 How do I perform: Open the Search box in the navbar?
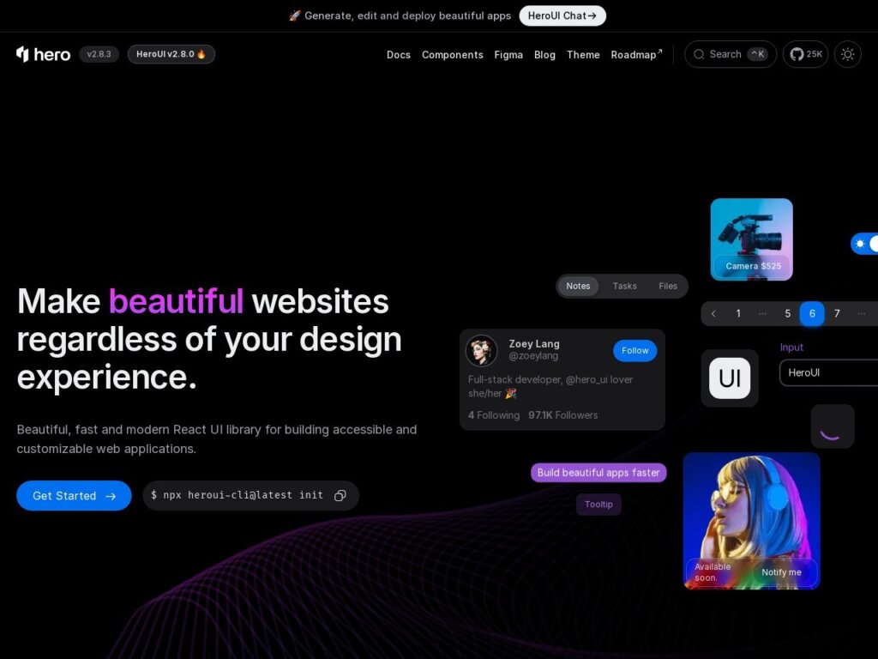(x=731, y=54)
